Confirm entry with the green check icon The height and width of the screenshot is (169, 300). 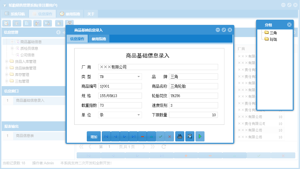coord(161,136)
